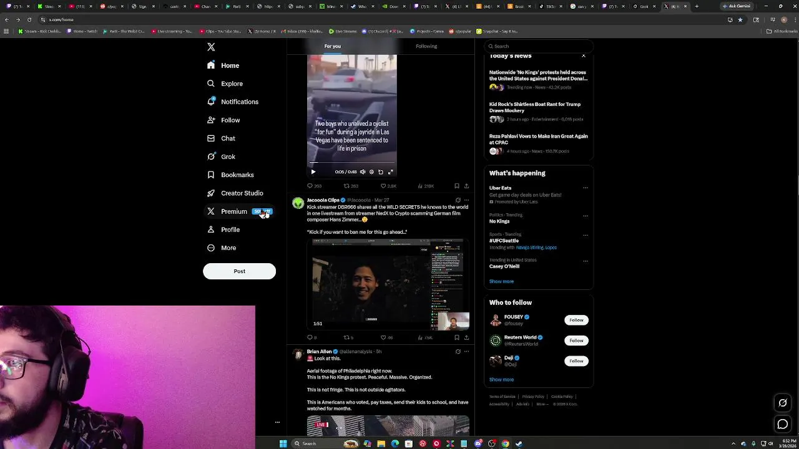
Task: Reply to the post with 263 comments
Action: [314, 186]
